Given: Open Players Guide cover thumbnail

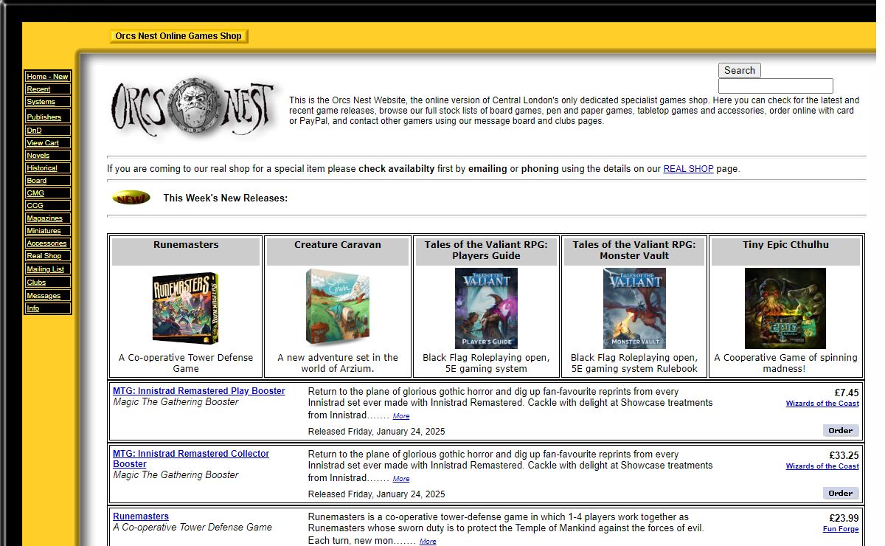Looking at the screenshot, I should tap(486, 308).
